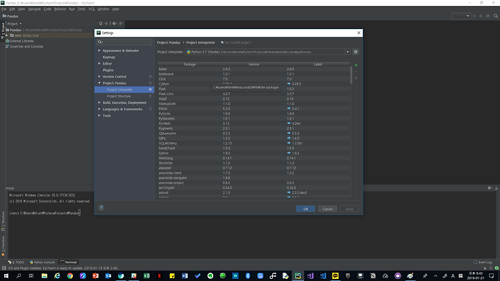Image resolution: width=500 pixels, height=281 pixels.
Task: Click the Run button in the toolbar
Action: tap(474, 16)
